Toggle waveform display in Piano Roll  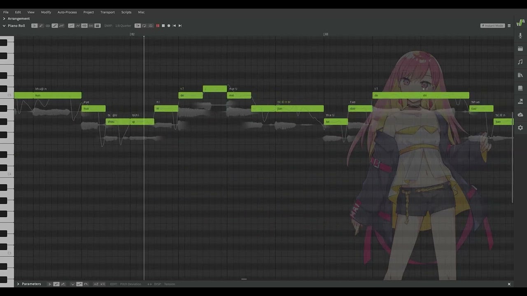84,25
